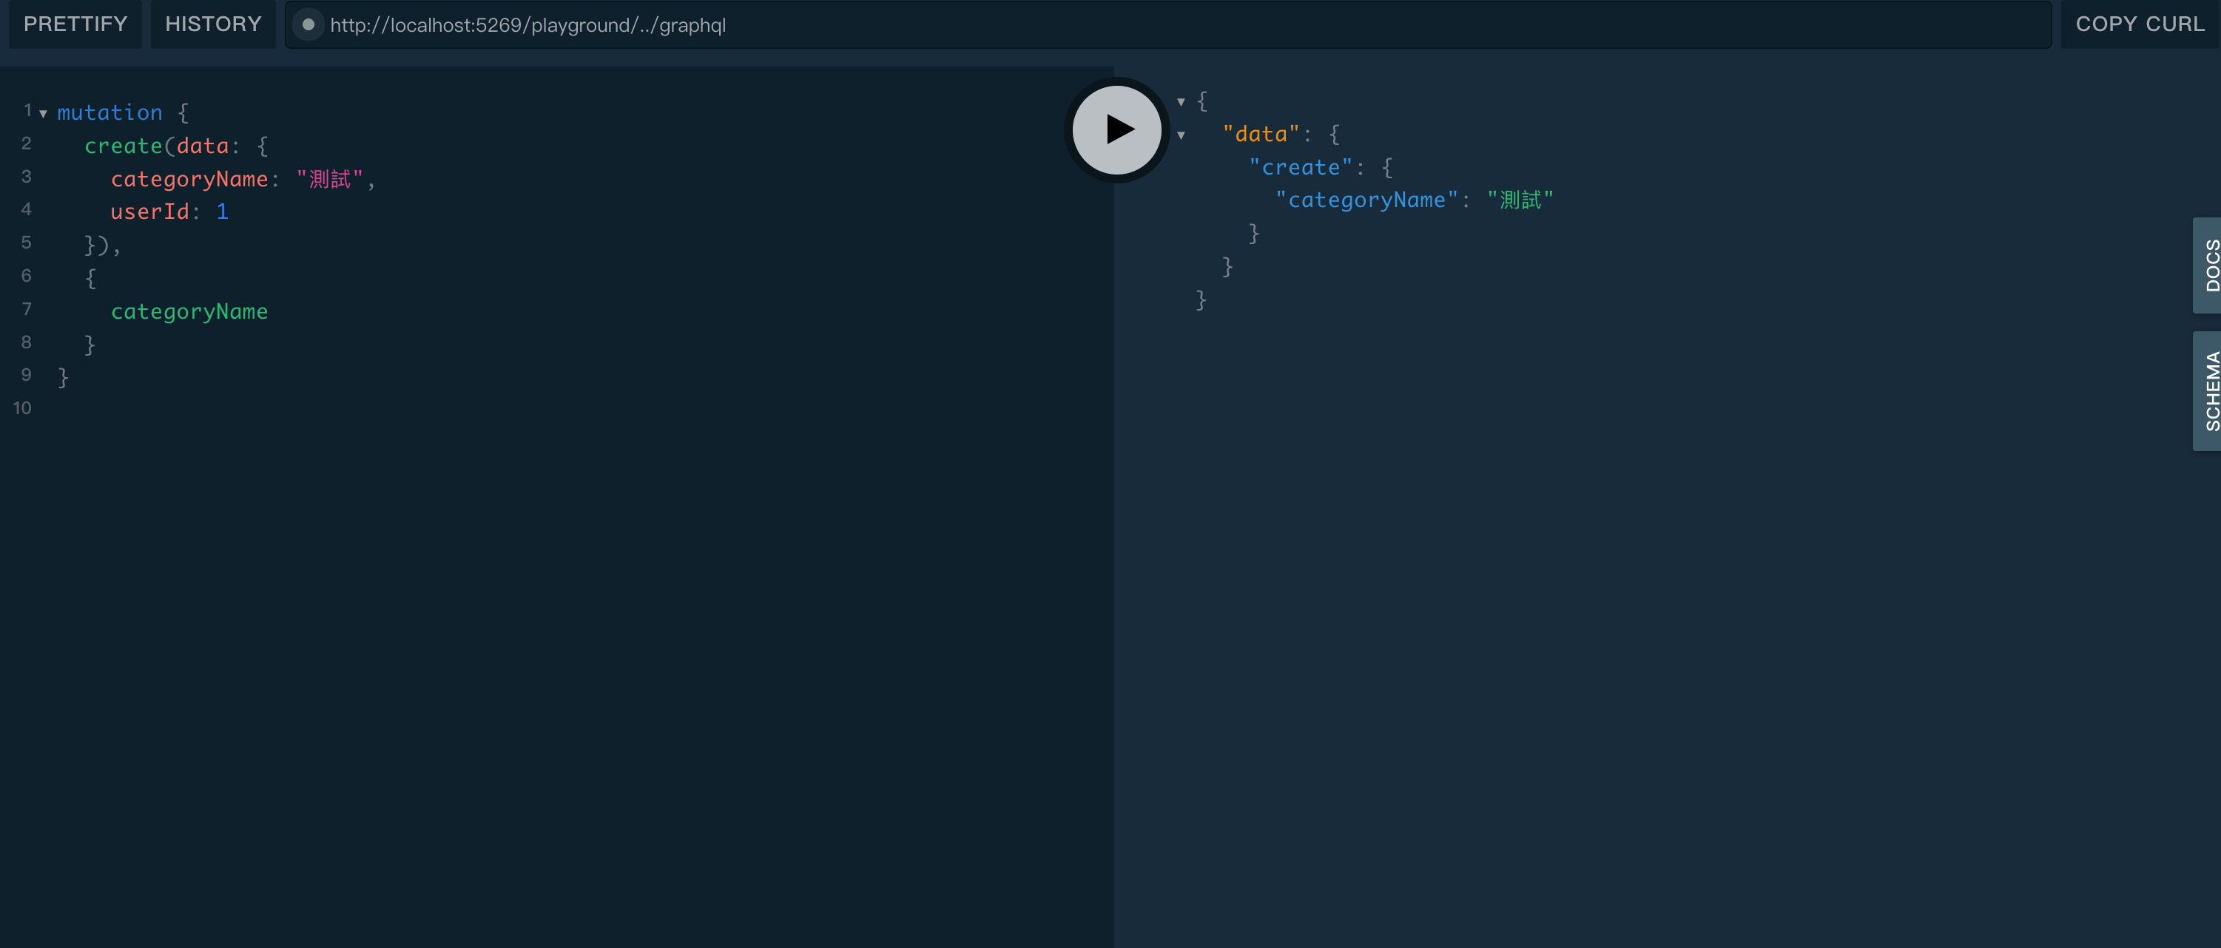2221x948 pixels.
Task: Open the DOCS side tab
Action: (x=2208, y=265)
